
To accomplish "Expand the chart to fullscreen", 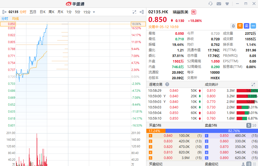I will tap(134, 12).
